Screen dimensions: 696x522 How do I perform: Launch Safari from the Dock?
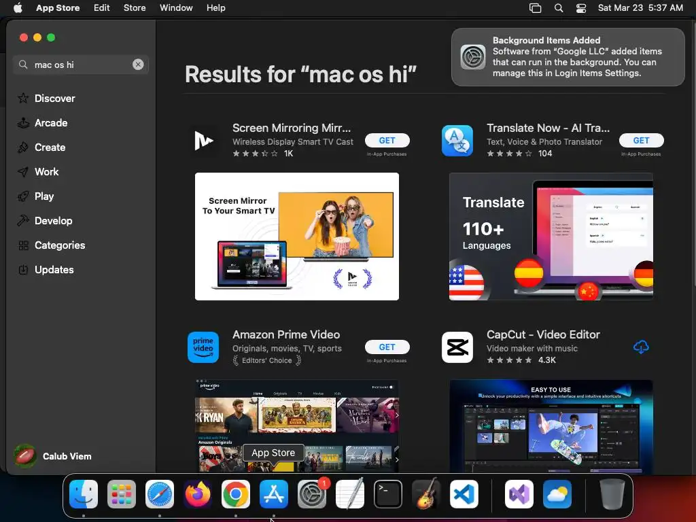(x=160, y=494)
